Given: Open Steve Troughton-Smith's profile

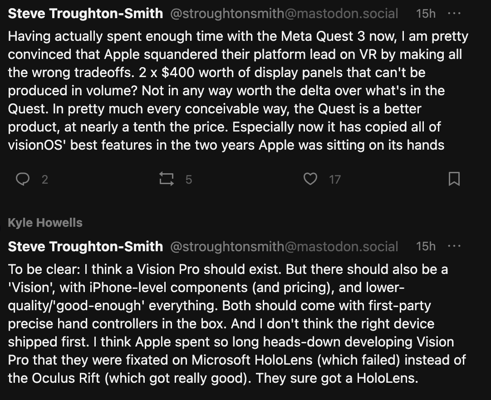Looking at the screenshot, I should click(85, 13).
